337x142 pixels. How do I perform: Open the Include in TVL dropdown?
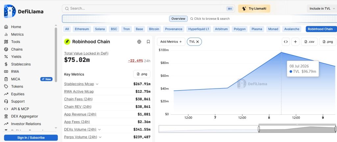coord(322,9)
